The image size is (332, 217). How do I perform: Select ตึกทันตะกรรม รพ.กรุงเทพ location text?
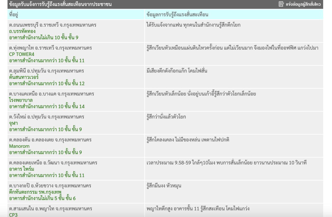coord(35,192)
